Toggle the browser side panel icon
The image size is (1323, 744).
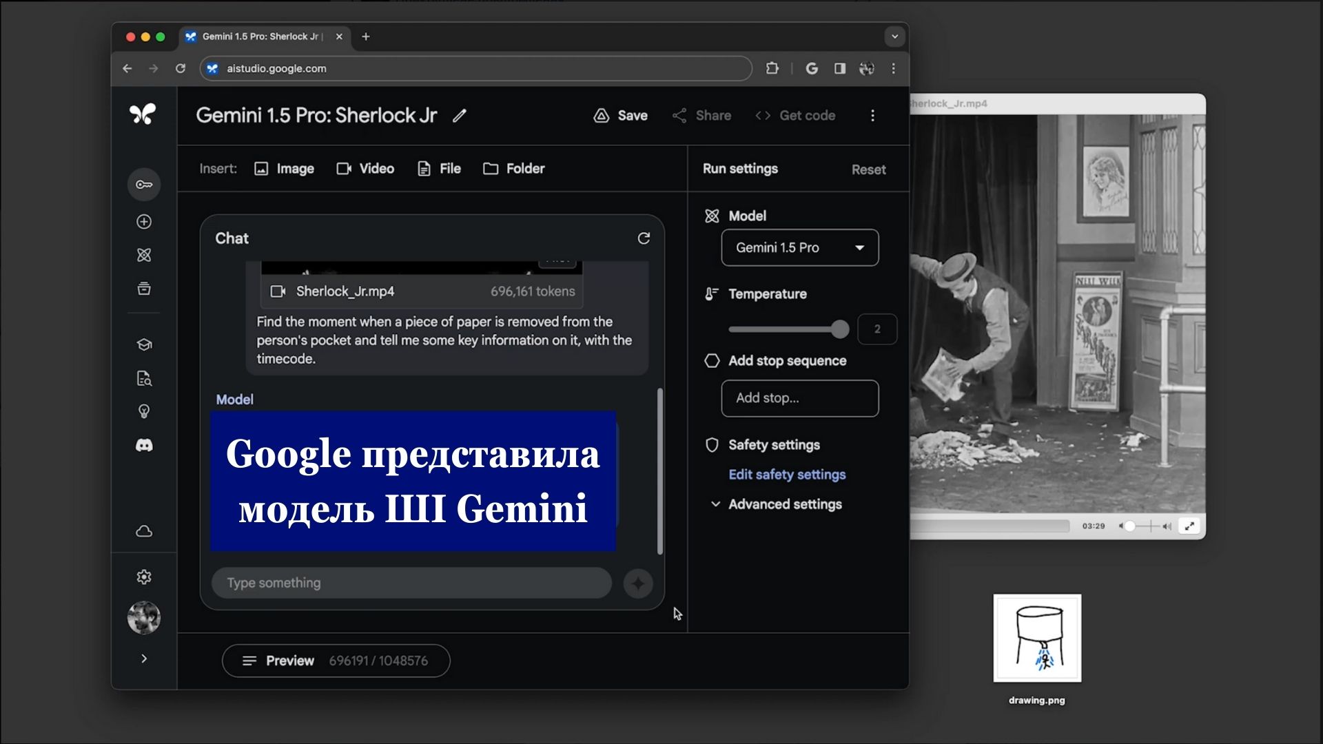[x=840, y=68]
